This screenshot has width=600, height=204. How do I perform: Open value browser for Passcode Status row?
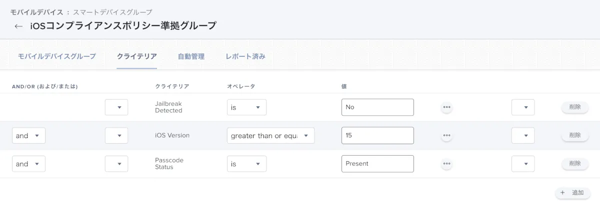pyautogui.click(x=446, y=164)
